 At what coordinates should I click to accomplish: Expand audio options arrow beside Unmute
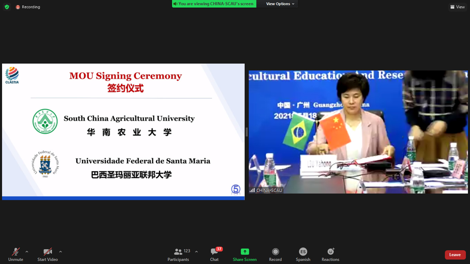(x=27, y=252)
